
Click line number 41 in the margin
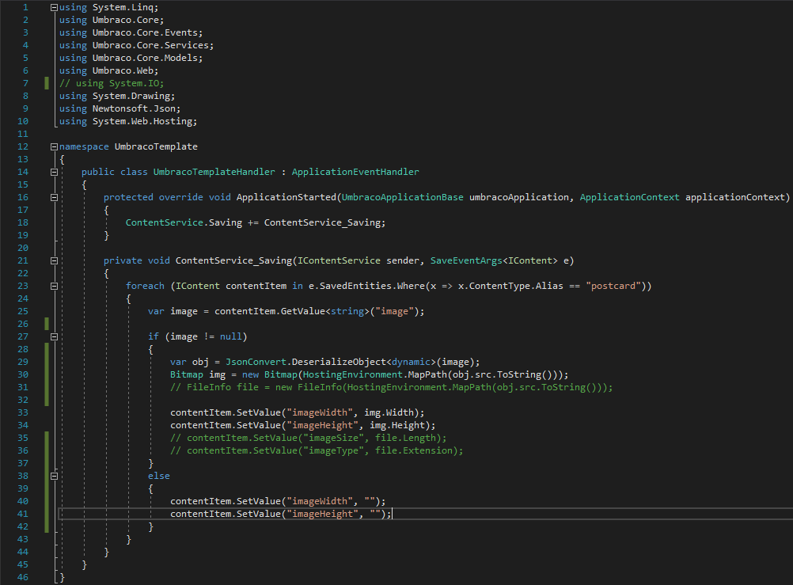(x=23, y=514)
